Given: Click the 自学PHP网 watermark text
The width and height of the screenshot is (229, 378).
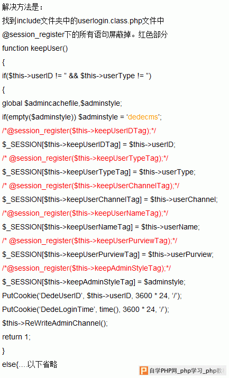Looking at the screenshot, I should coord(163,371).
